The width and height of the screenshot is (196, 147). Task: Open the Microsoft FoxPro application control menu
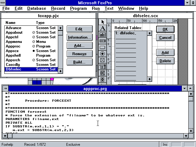3,3
